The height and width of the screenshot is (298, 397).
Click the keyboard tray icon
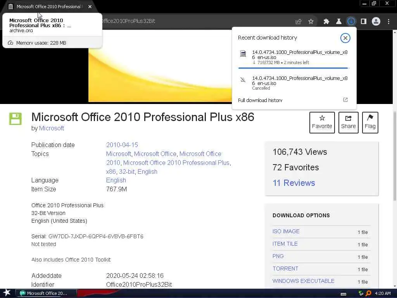tap(343, 294)
